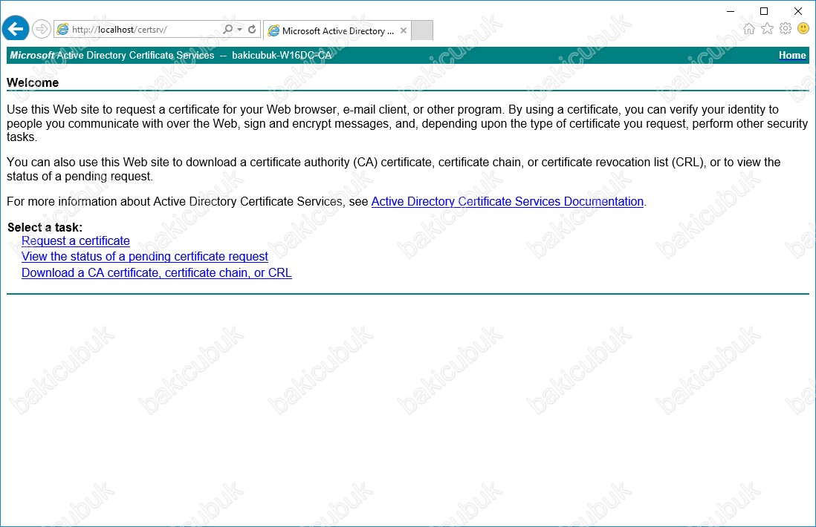Open Favorites with the star icon
This screenshot has width=816, height=527.
767,29
